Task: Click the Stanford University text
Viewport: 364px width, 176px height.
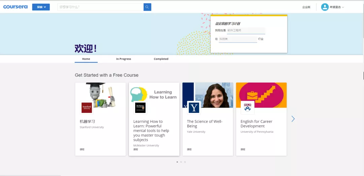Action: [x=92, y=127]
